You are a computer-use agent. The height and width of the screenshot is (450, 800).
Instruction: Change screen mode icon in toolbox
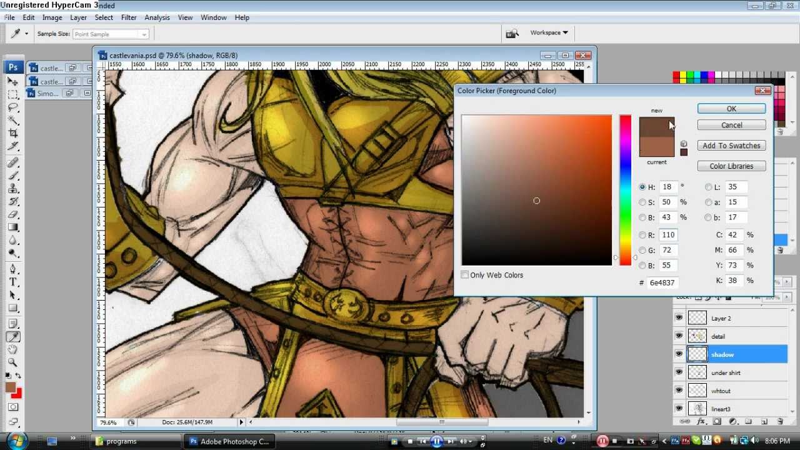(13, 421)
